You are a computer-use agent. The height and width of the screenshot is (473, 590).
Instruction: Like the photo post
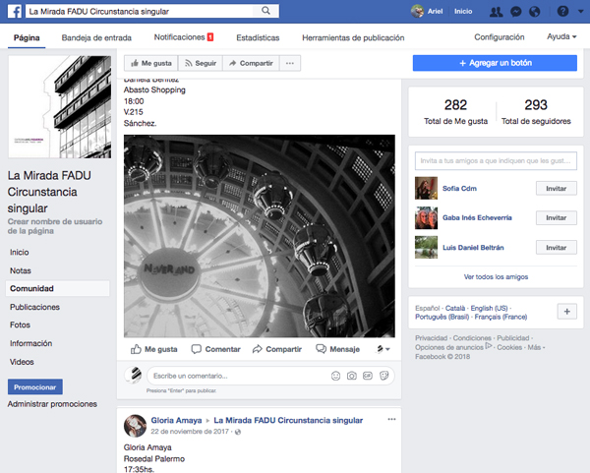coord(154,349)
